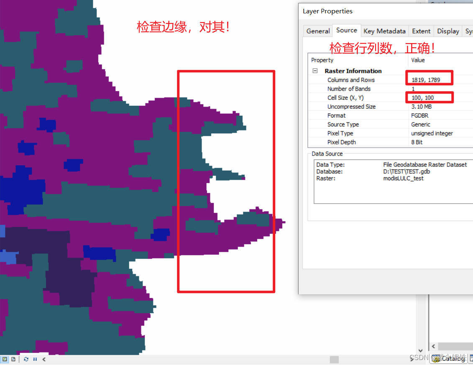Collapse the Raster Information section

[315, 71]
